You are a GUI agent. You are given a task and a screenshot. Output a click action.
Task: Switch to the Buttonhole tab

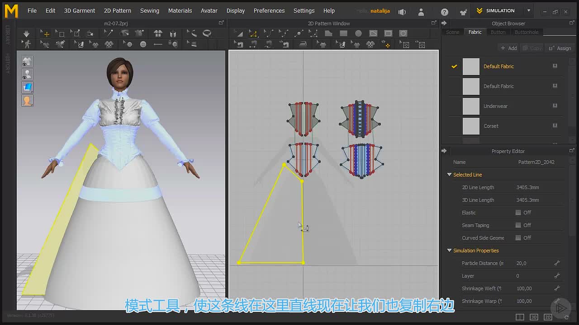(x=527, y=32)
